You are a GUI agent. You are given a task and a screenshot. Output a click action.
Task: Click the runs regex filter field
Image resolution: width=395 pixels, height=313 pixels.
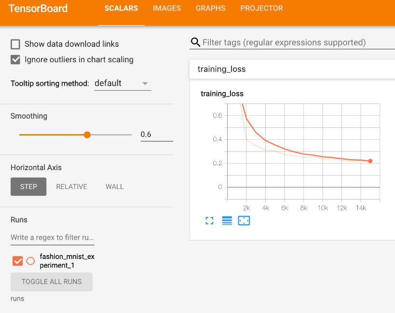click(x=53, y=237)
